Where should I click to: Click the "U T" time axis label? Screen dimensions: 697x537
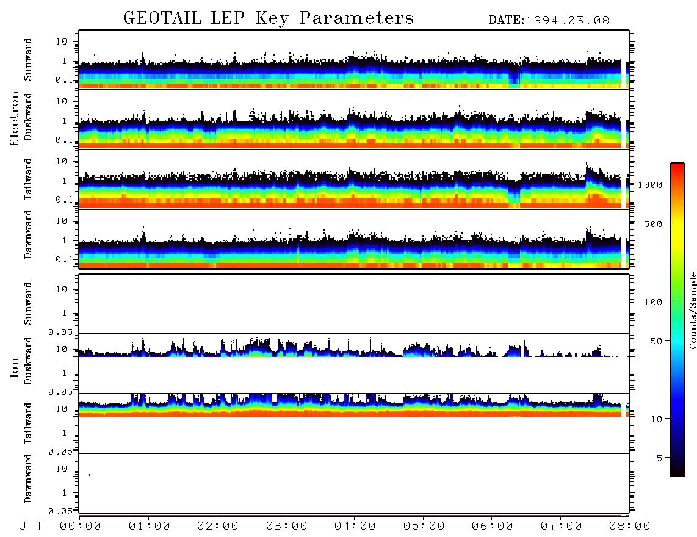31,527
